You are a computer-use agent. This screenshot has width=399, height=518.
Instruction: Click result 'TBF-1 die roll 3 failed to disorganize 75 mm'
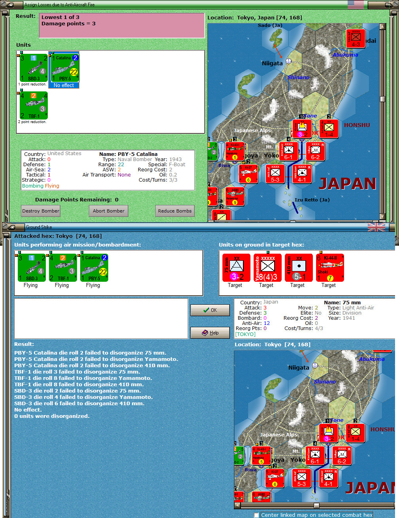click(77, 372)
